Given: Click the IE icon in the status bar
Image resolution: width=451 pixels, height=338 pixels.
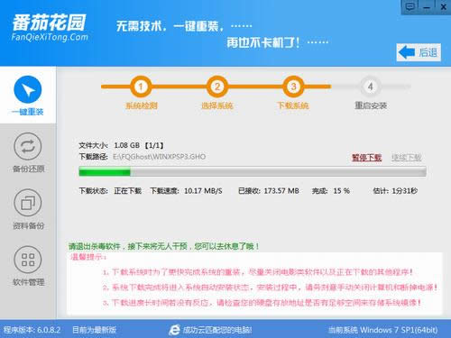Looking at the screenshot, I should coord(174,330).
